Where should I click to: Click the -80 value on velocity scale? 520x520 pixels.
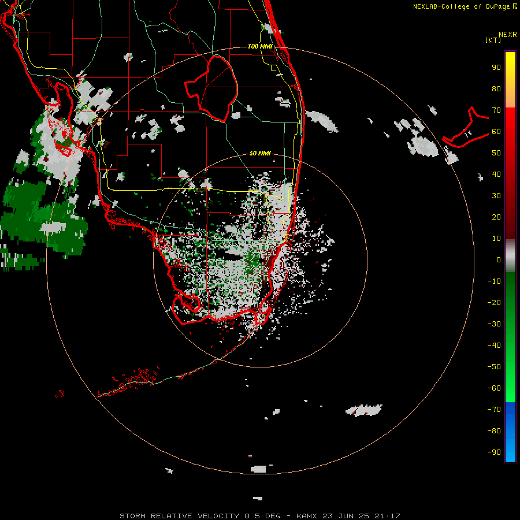pos(494,431)
